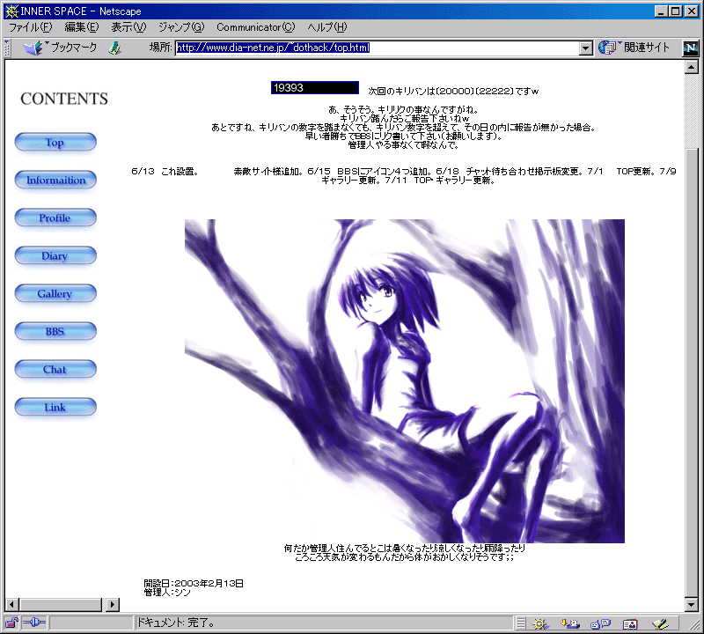Open the Gallery page button
704x634 pixels.
(x=55, y=293)
